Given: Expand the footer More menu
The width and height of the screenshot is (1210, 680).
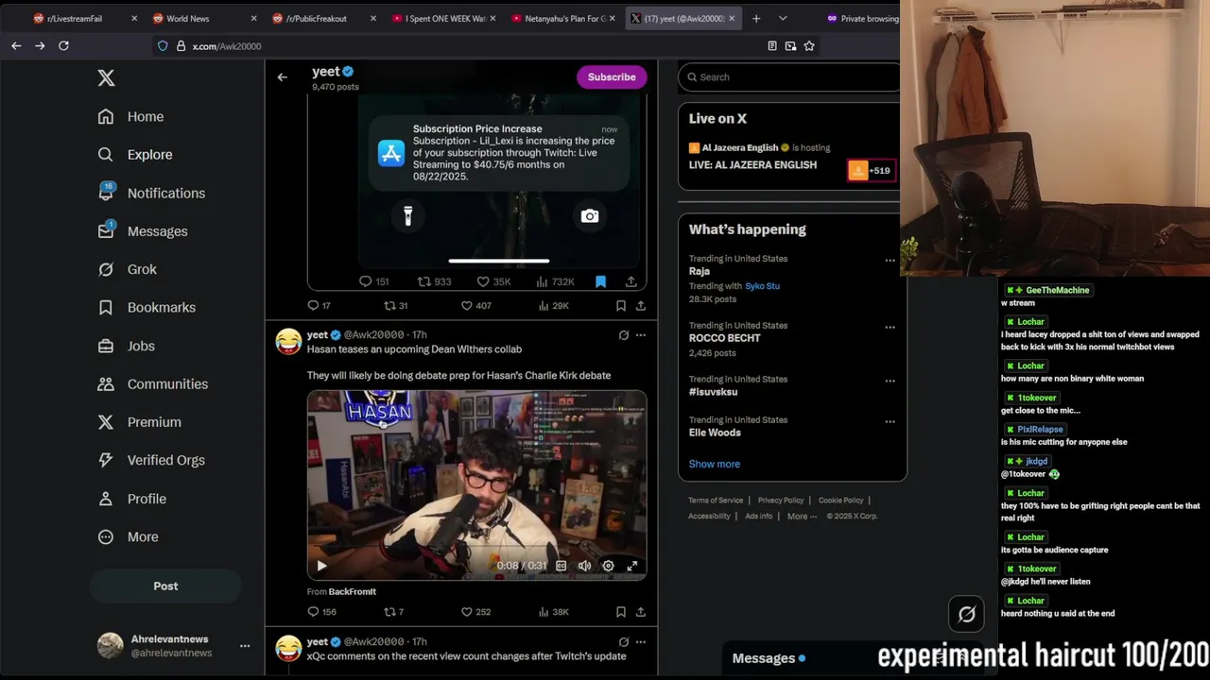Looking at the screenshot, I should [x=802, y=516].
